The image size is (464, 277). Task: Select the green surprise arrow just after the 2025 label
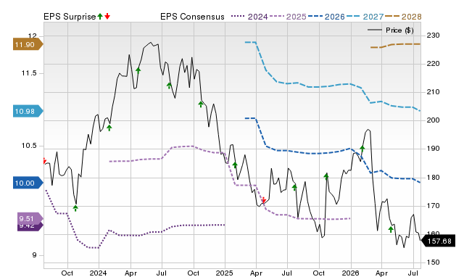coord(235,165)
